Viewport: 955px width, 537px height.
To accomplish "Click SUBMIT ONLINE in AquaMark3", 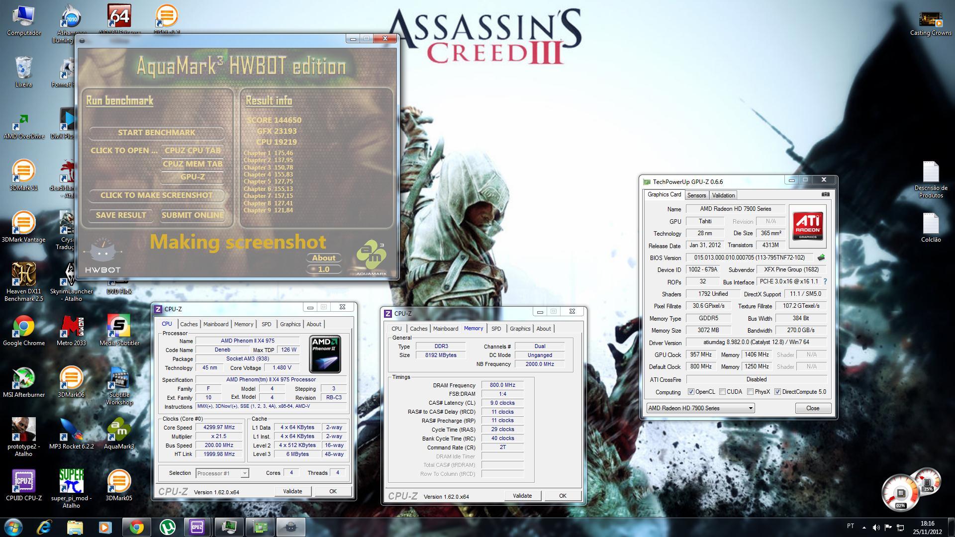I will [192, 215].
